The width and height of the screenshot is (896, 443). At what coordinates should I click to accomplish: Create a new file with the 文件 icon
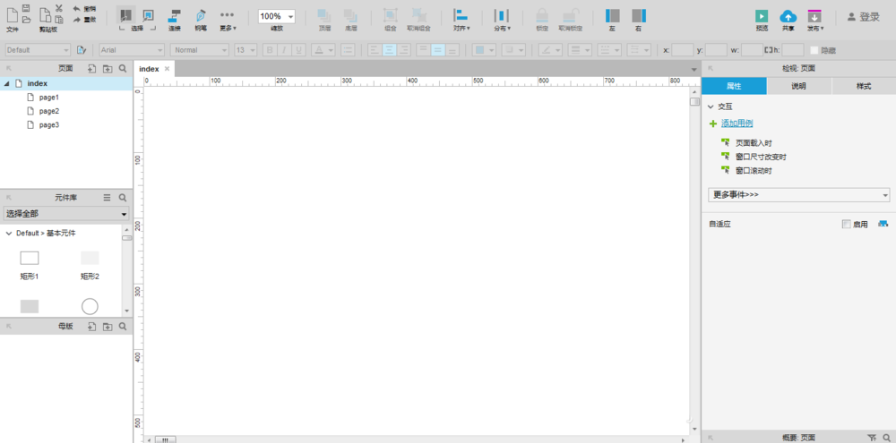12,15
